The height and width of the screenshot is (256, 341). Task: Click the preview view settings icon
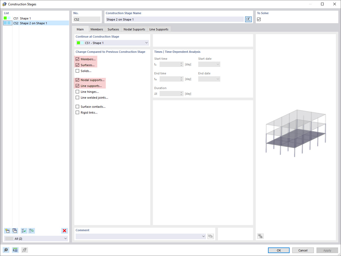click(260, 236)
